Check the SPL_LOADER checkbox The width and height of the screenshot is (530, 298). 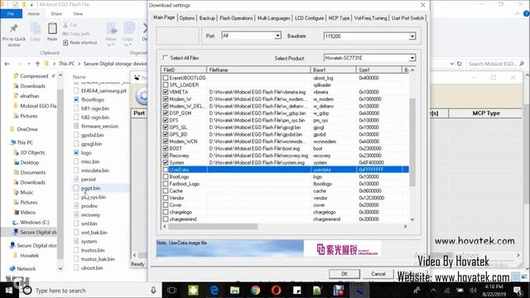[166, 84]
